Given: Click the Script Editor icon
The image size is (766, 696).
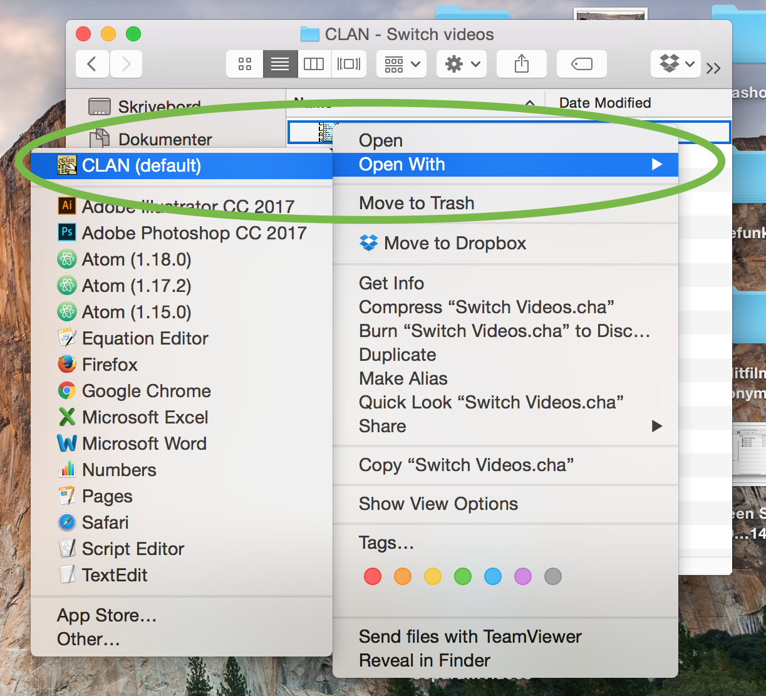Looking at the screenshot, I should click(67, 548).
